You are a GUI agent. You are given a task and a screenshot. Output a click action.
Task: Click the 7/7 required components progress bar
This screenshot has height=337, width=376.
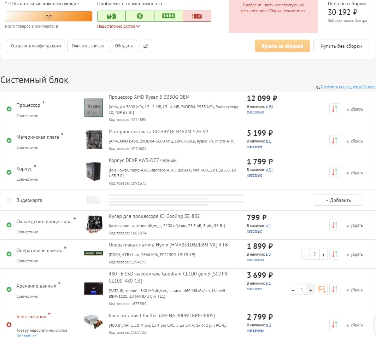click(x=48, y=16)
